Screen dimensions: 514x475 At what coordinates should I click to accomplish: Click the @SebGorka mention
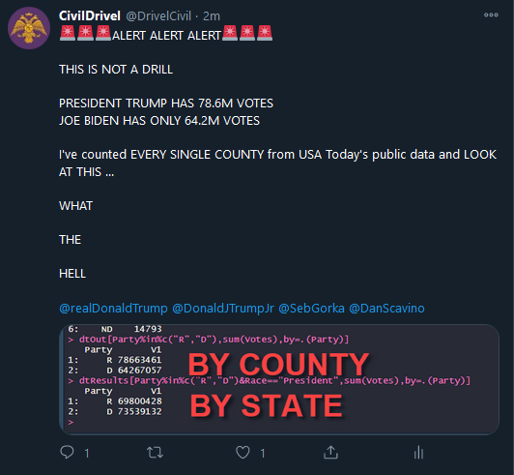click(x=311, y=309)
